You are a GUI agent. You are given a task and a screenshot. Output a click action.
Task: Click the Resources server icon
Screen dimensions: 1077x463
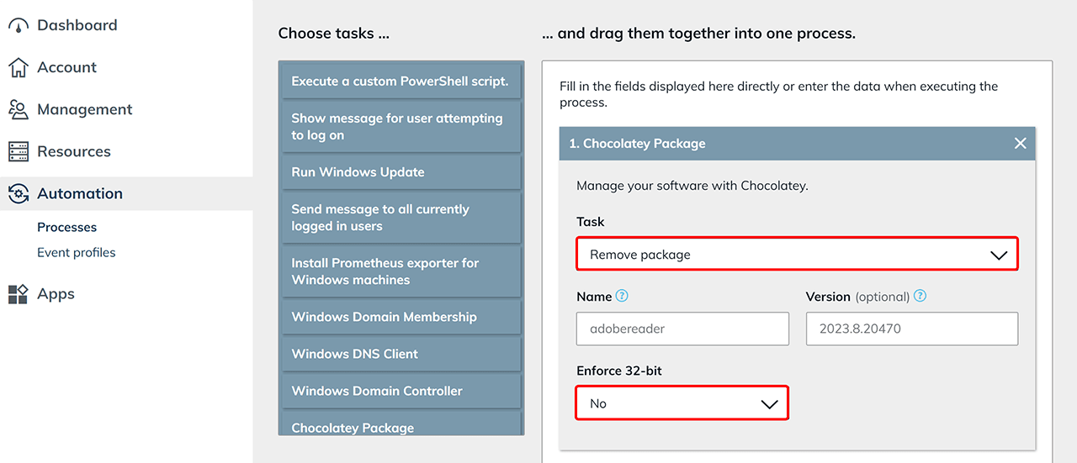(x=19, y=152)
